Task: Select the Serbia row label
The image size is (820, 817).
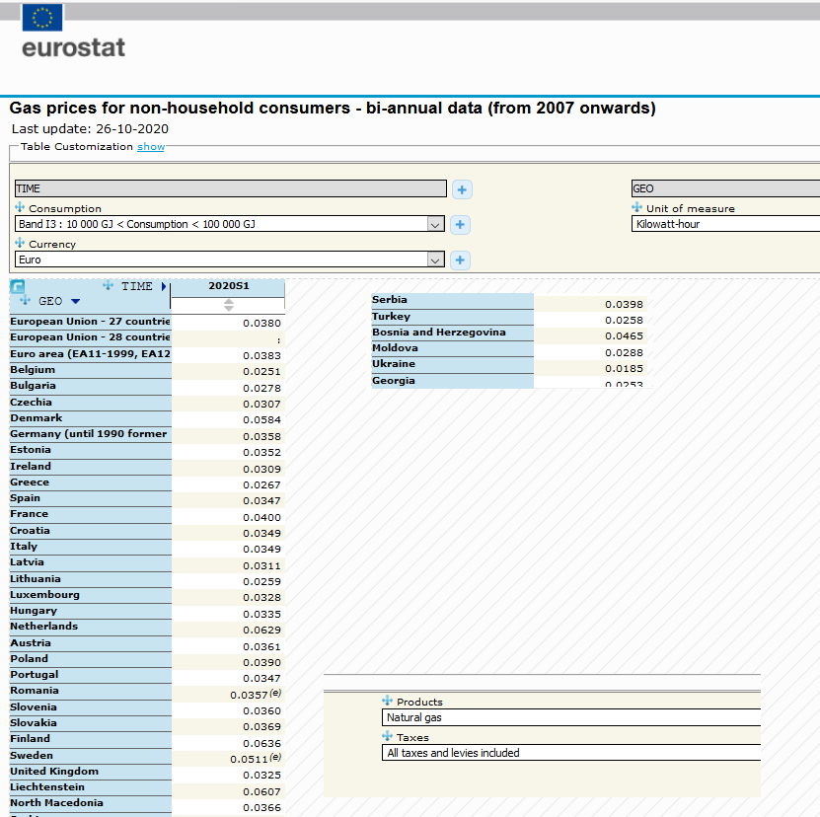Action: pyautogui.click(x=452, y=300)
